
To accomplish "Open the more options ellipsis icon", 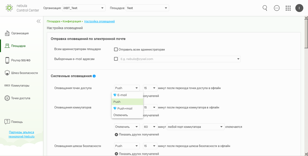I will click(x=277, y=8).
